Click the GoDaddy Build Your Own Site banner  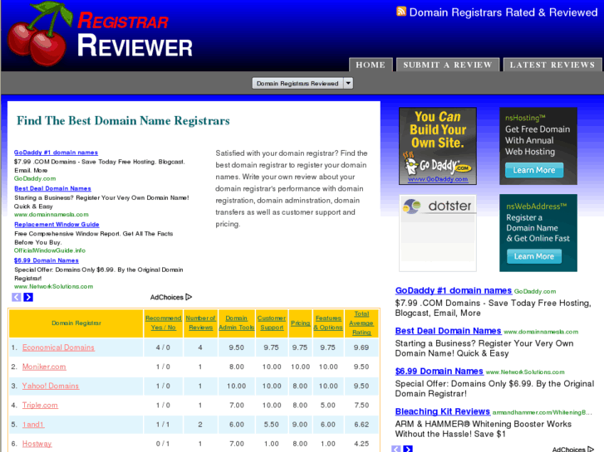pos(438,146)
